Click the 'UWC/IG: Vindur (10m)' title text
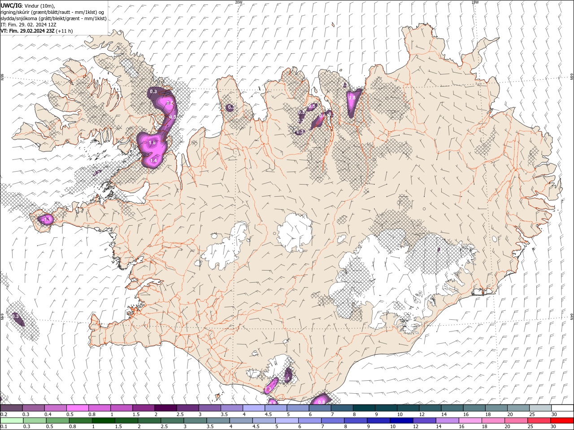Viewport: 574px width, 430px height. (28, 5)
